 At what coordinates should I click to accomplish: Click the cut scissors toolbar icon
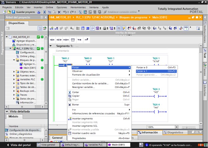[x=44, y=12]
